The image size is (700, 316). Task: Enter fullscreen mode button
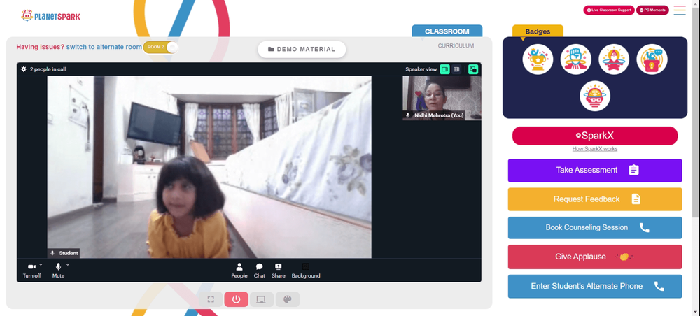(211, 299)
